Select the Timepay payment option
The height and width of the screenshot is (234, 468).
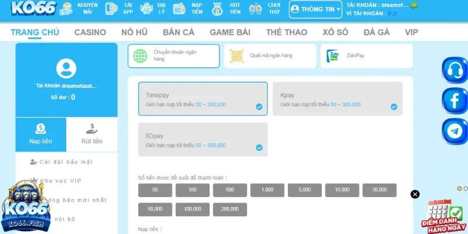(202, 99)
